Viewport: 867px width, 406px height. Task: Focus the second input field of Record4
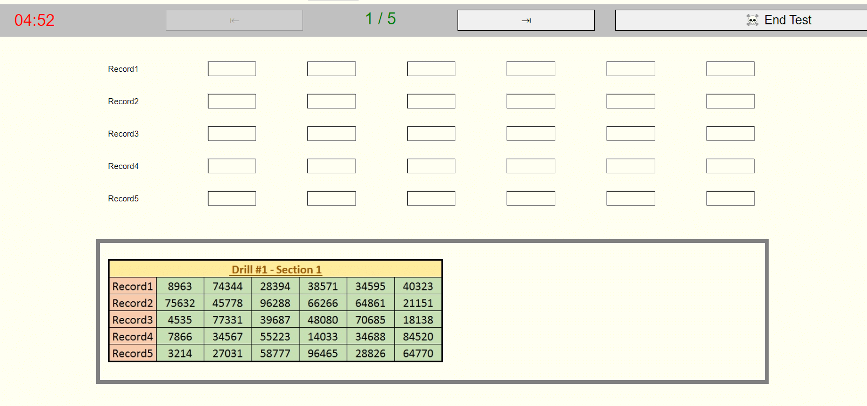[x=332, y=166]
